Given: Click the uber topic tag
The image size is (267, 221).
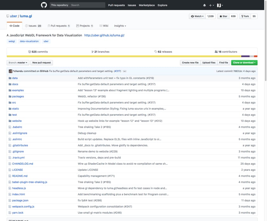Looking at the screenshot, I should click(46, 41).
